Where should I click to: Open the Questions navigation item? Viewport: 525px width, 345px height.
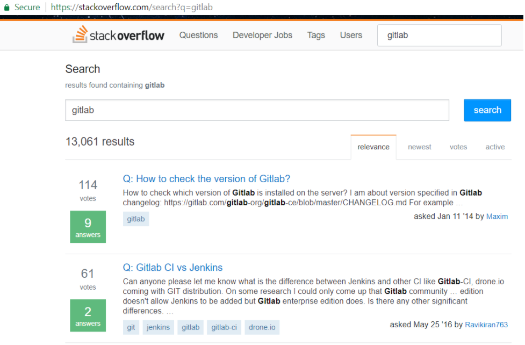198,35
